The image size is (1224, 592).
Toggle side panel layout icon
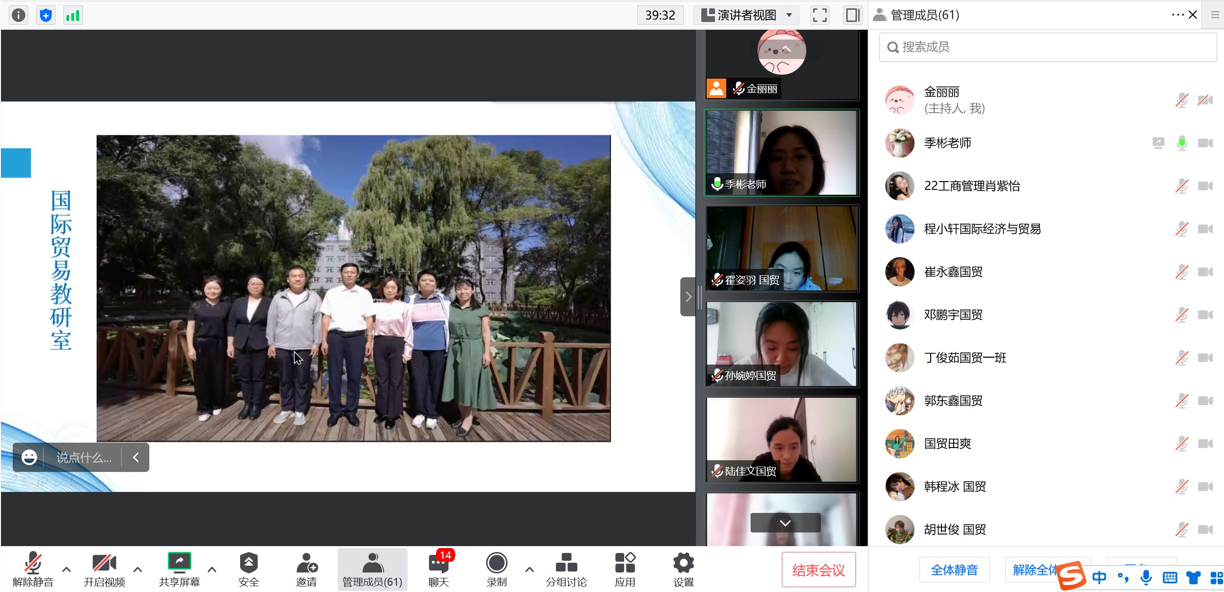click(853, 15)
